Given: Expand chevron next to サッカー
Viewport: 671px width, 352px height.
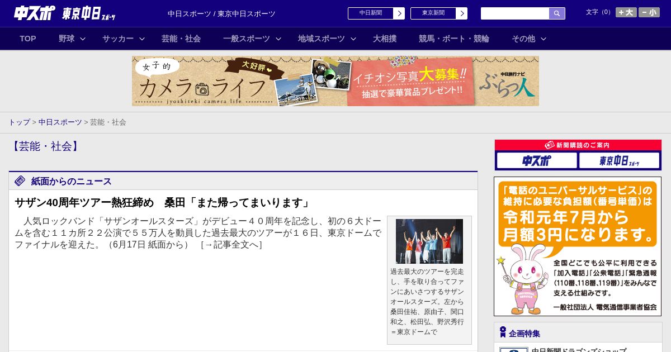Looking at the screenshot, I should (142, 39).
